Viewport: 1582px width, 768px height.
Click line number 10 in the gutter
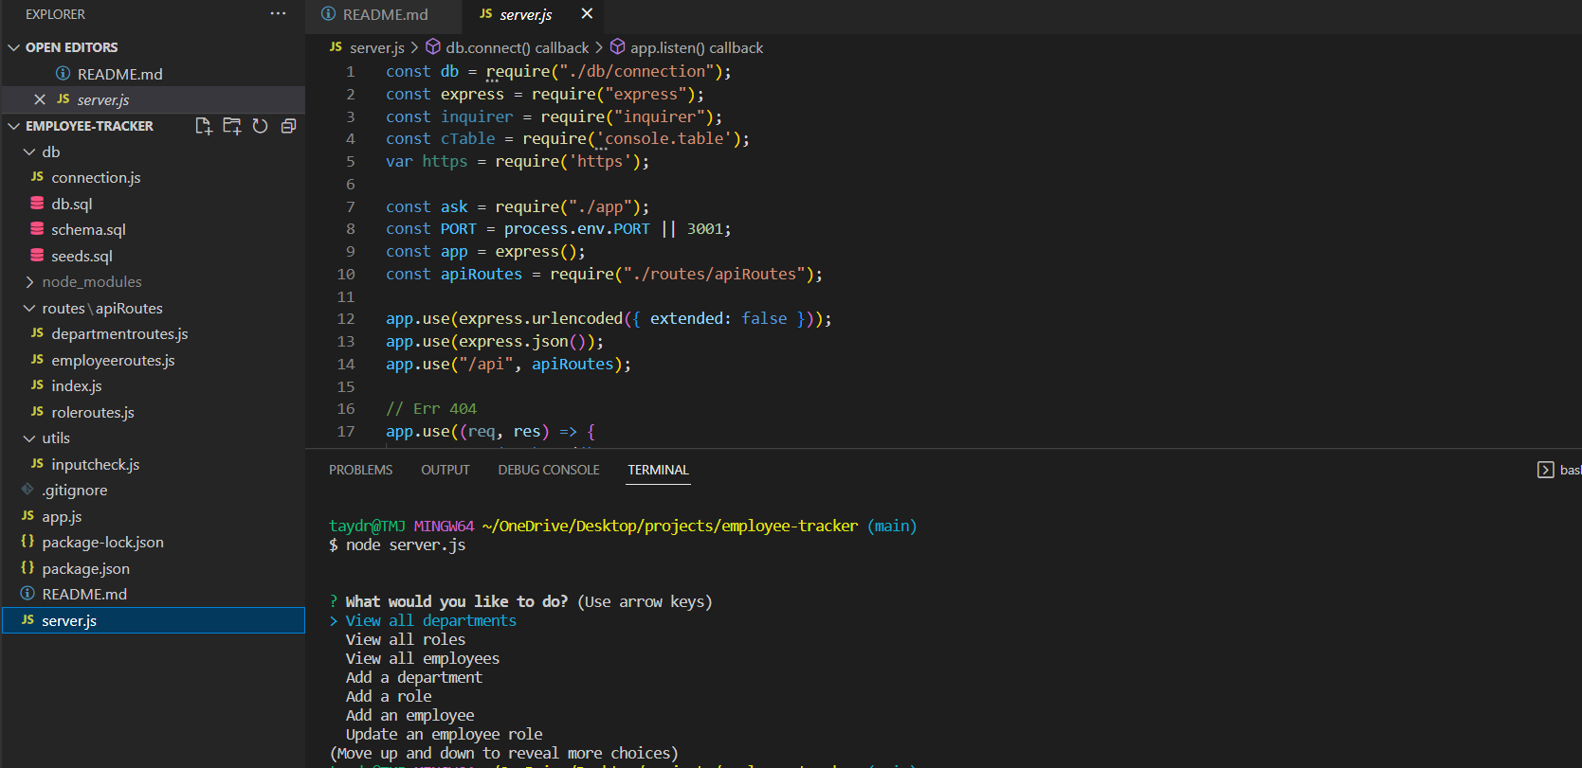pos(346,274)
